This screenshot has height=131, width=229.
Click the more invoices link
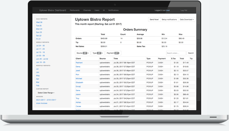pos(42,103)
